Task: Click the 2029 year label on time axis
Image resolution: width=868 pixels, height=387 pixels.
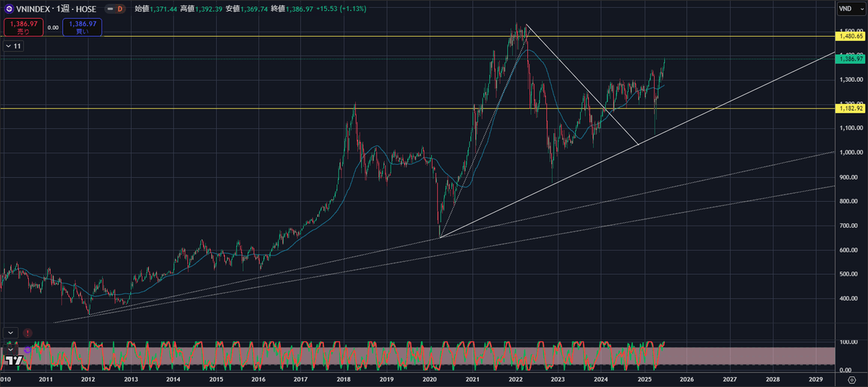Action: click(815, 379)
